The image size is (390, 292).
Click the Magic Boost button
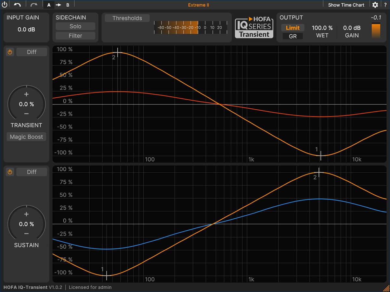26,137
